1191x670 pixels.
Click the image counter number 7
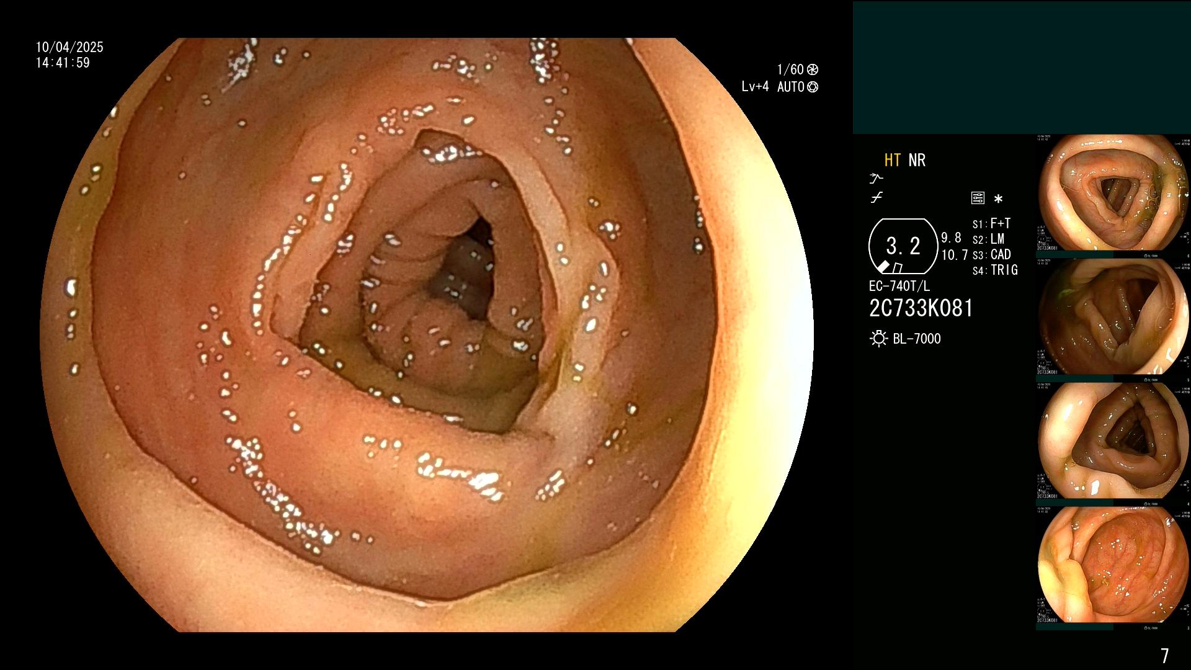pyautogui.click(x=1164, y=656)
